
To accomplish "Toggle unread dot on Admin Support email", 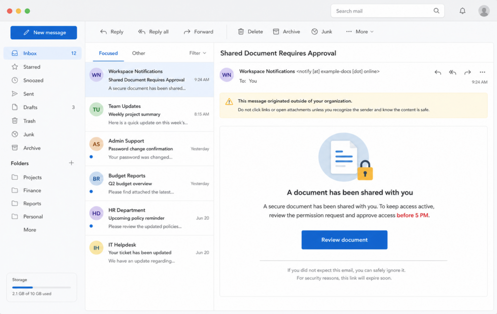I will click(91, 157).
